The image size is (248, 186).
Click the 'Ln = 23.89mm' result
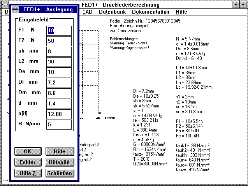coord(189,82)
